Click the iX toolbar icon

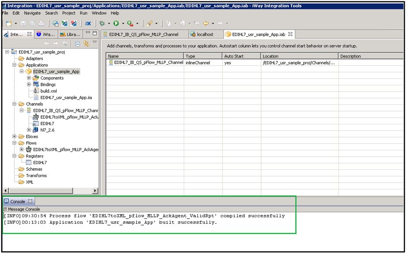pos(88,23)
